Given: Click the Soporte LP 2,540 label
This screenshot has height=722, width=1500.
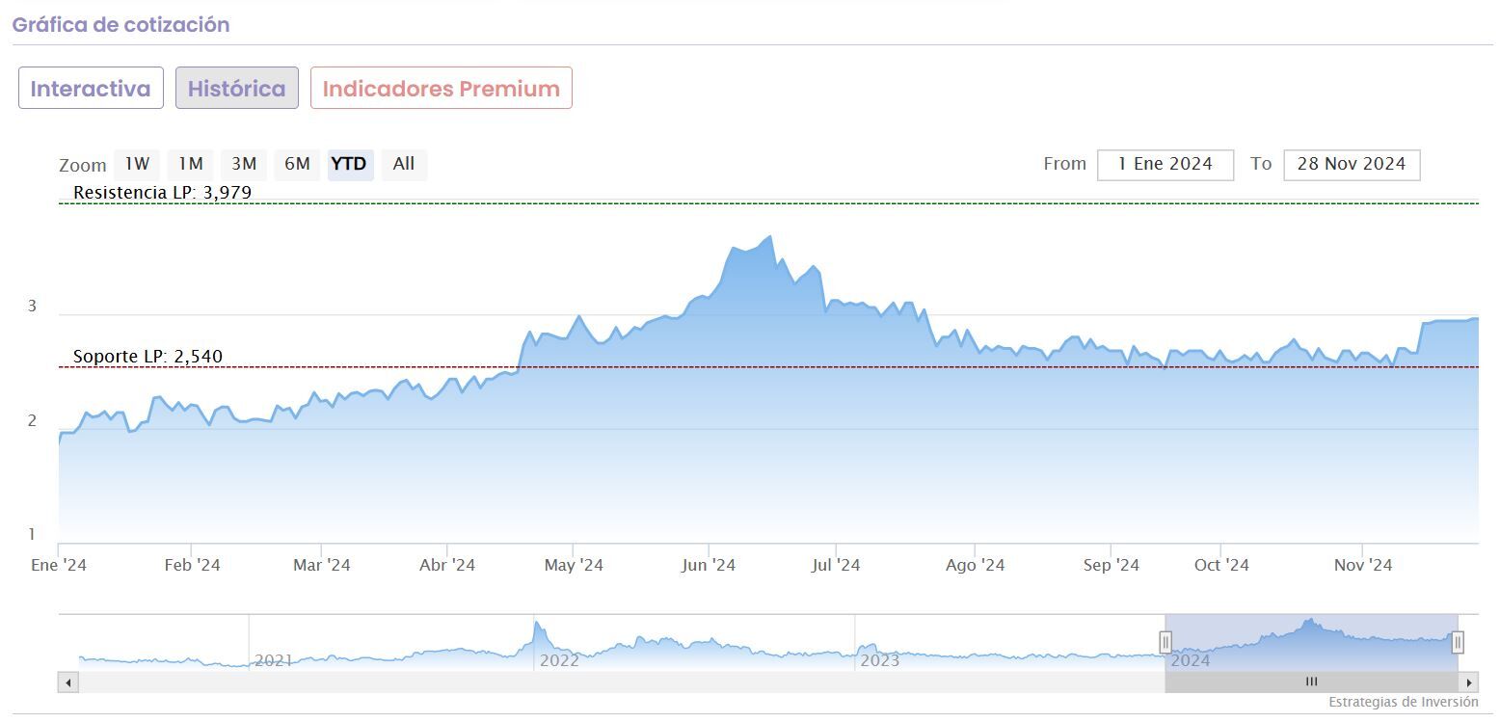Looking at the screenshot, I should coord(147,357).
